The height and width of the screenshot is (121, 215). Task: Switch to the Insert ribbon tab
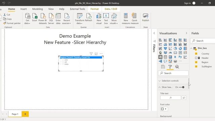[24, 9]
